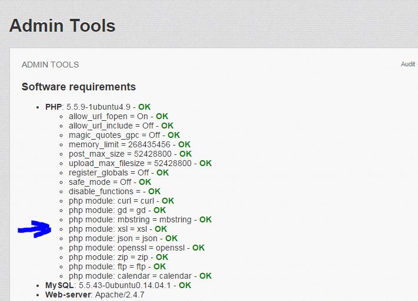Click the blue arrow annotation
The image size is (418, 301).
click(35, 228)
